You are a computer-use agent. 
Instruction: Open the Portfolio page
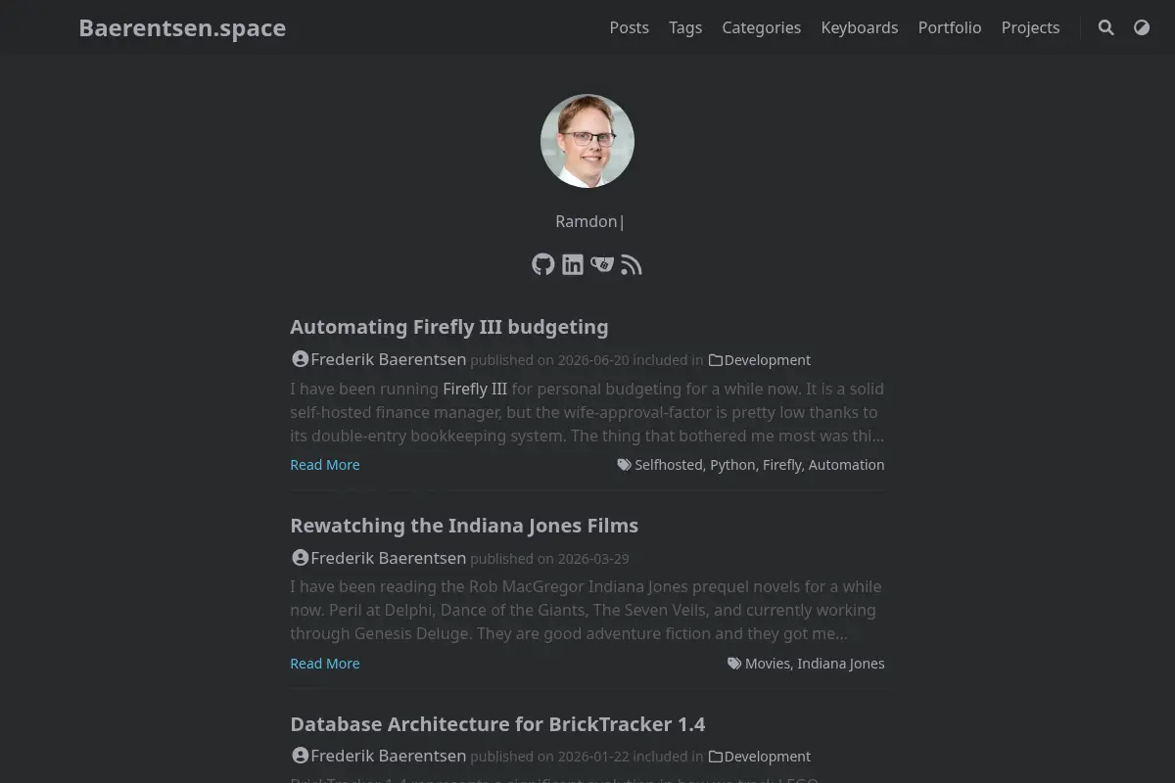click(x=950, y=27)
